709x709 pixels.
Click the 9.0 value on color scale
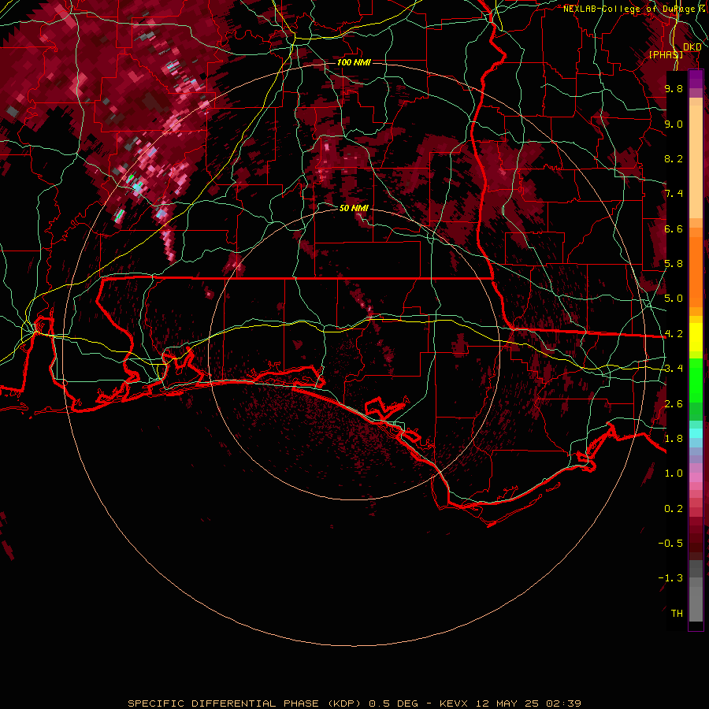674,124
